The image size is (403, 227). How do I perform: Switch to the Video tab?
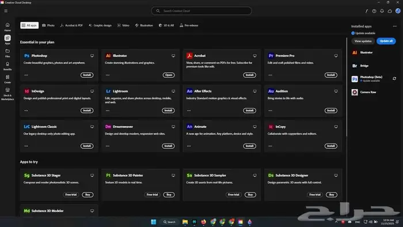pyautogui.click(x=123, y=25)
